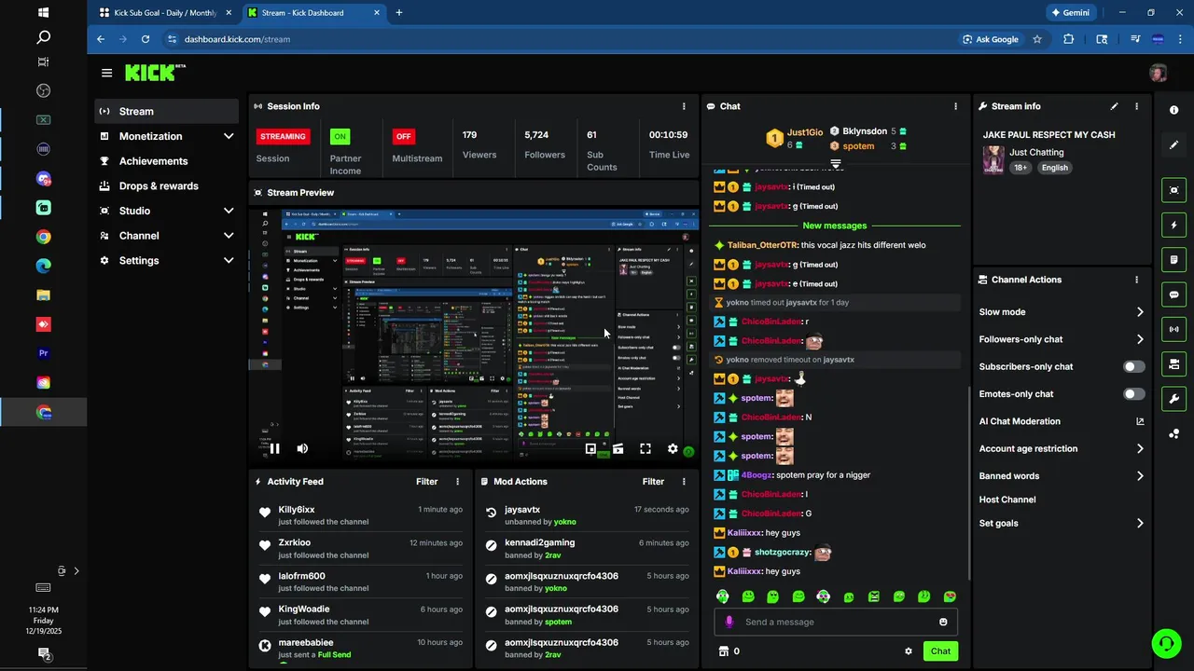Click the Host Channel action
The width and height of the screenshot is (1194, 671).
1007,500
